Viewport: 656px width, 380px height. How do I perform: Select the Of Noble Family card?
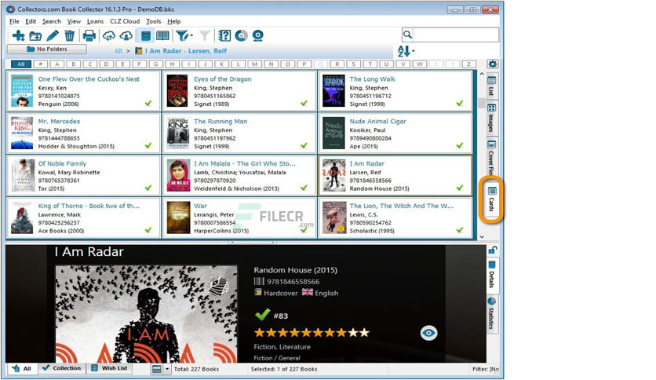(84, 175)
